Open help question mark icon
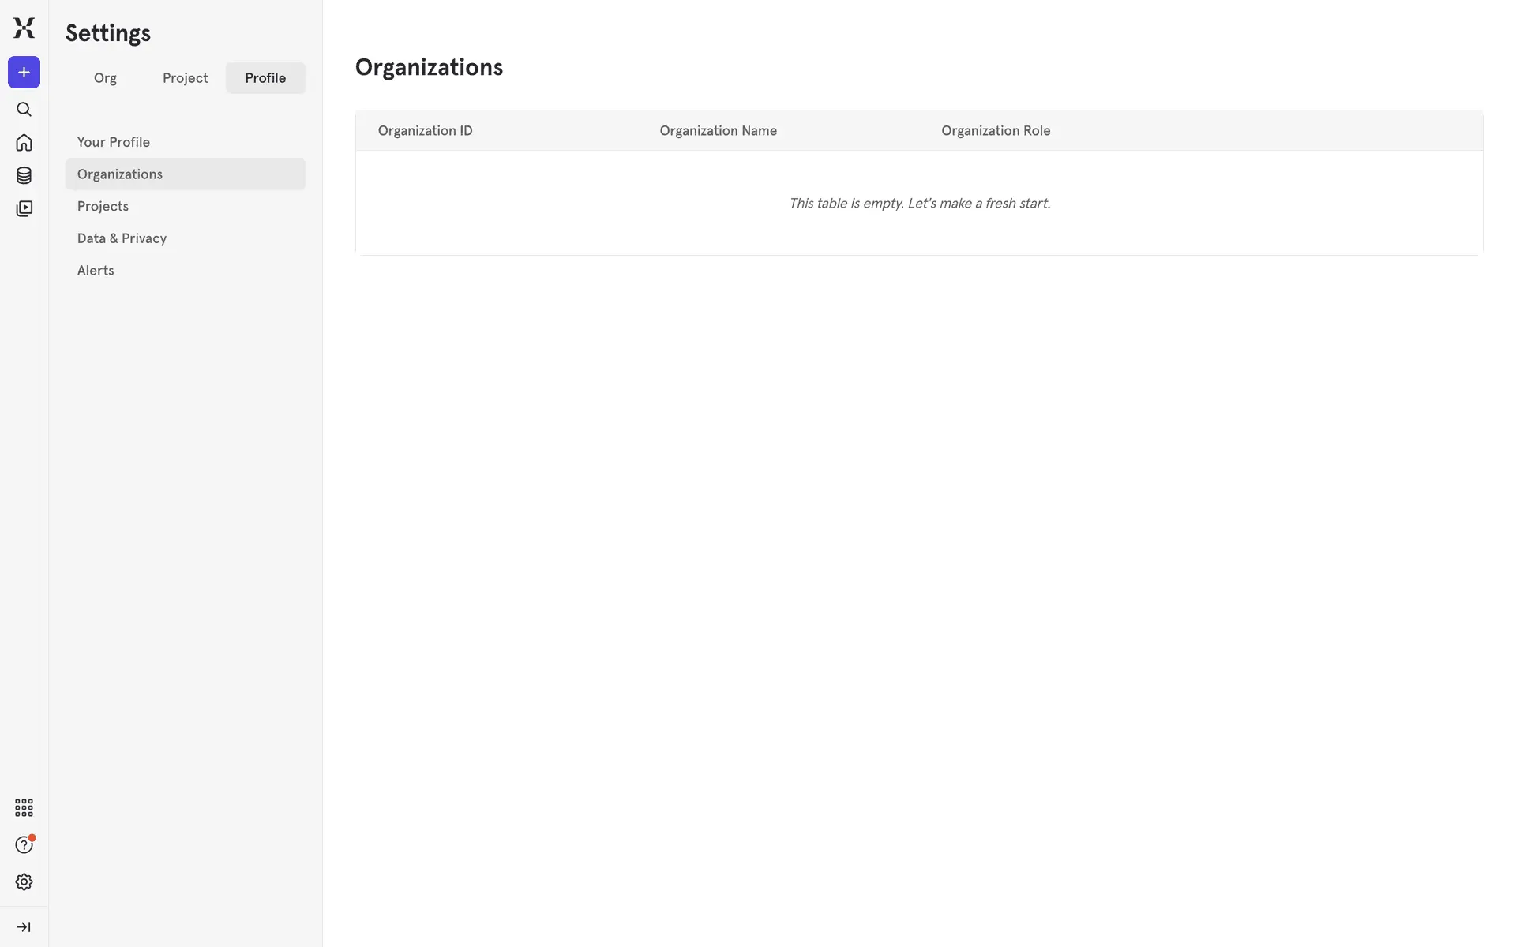1516x947 pixels. tap(24, 845)
